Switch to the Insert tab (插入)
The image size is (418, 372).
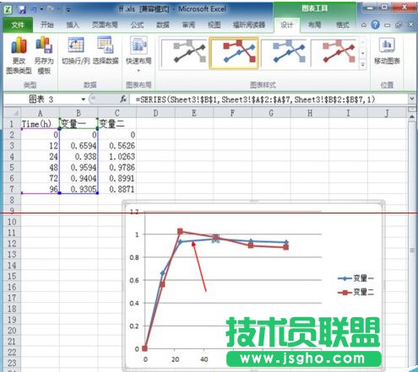coord(73,25)
